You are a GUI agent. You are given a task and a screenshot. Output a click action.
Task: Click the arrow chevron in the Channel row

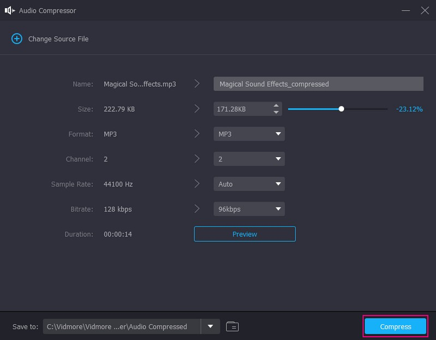click(x=197, y=158)
